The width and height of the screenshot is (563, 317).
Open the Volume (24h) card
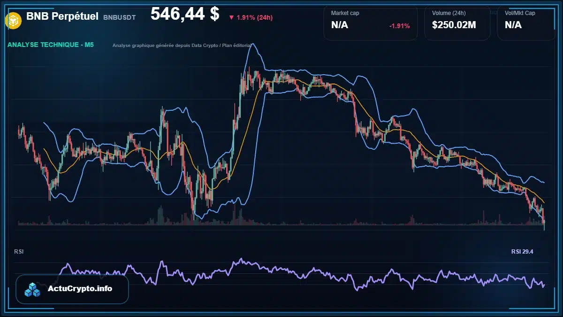[457, 23]
